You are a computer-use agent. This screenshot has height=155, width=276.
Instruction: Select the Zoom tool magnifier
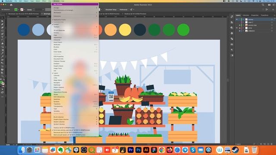point(2,76)
